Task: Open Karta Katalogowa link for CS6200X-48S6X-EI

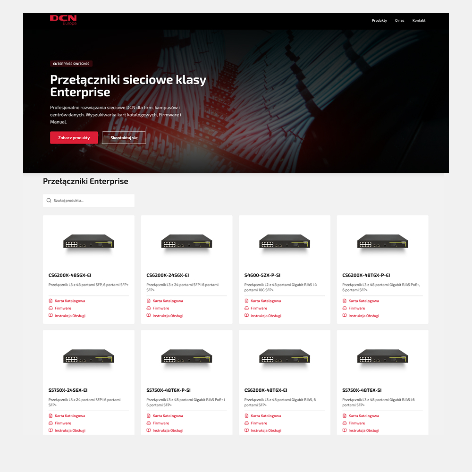Action: click(70, 301)
